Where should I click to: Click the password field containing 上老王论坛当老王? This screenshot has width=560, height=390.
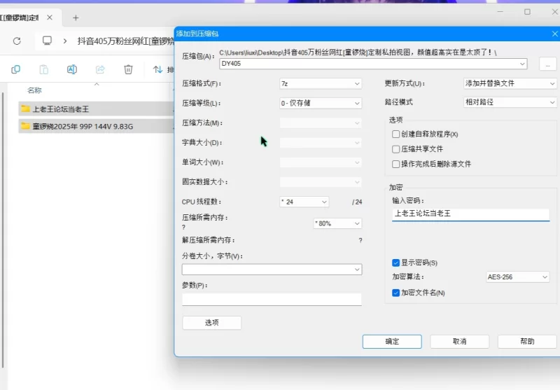[470, 214]
